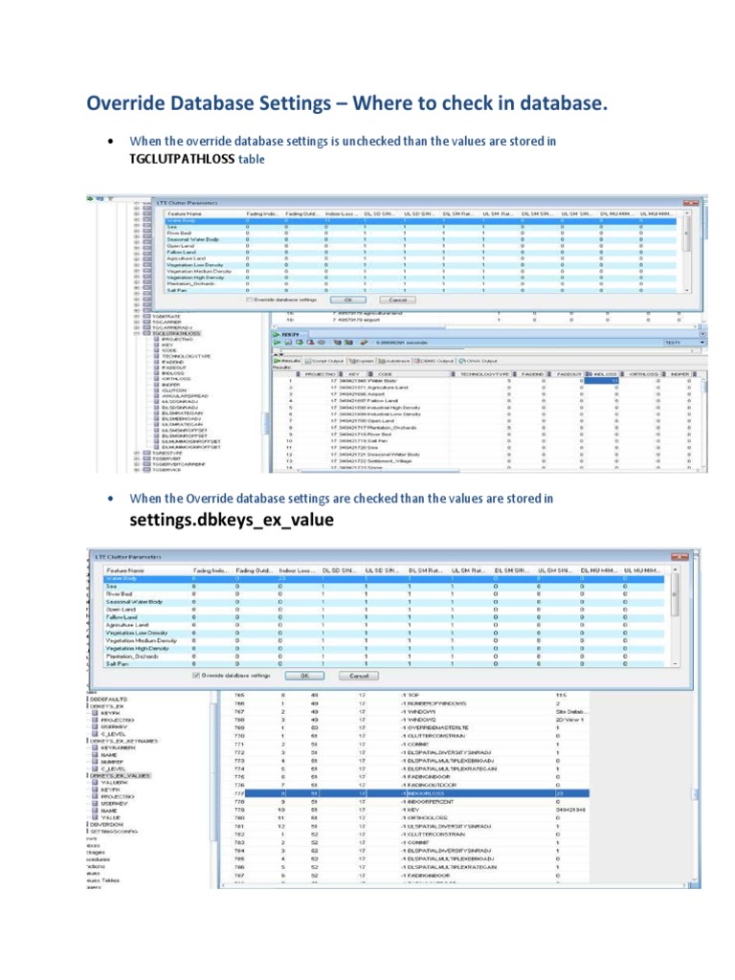Click the column icon beside INDLOSS in tree
The image size is (735, 980).
(x=158, y=373)
